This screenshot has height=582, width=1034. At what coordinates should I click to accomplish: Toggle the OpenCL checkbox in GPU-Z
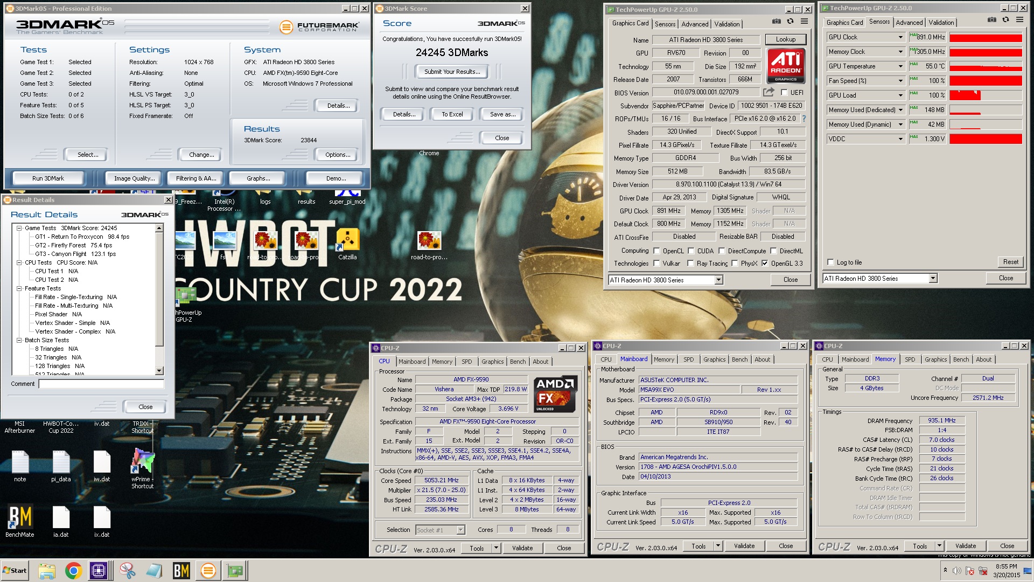656,251
